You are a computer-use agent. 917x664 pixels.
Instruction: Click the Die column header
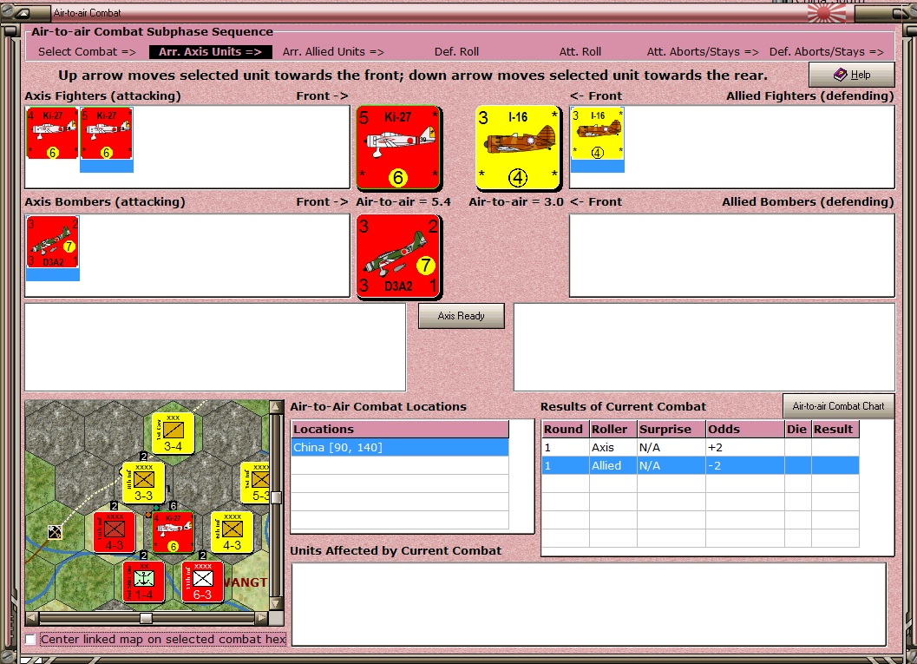[797, 429]
